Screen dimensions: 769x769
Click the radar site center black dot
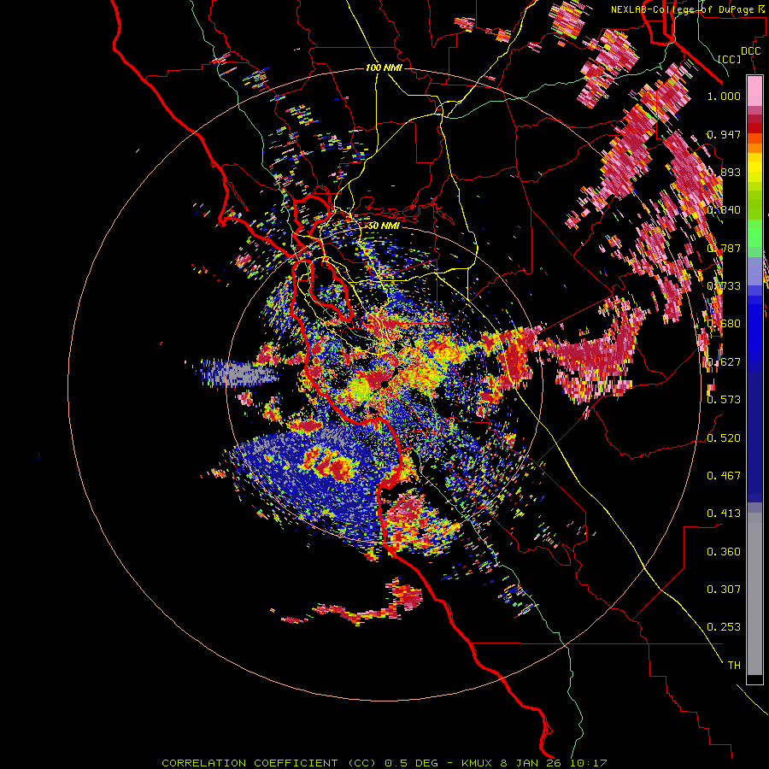(384, 384)
